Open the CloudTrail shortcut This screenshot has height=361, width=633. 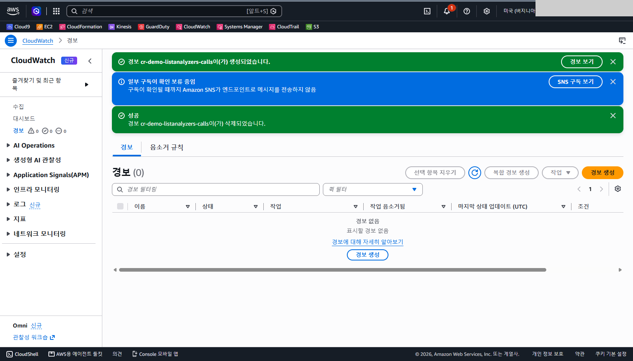(x=284, y=27)
